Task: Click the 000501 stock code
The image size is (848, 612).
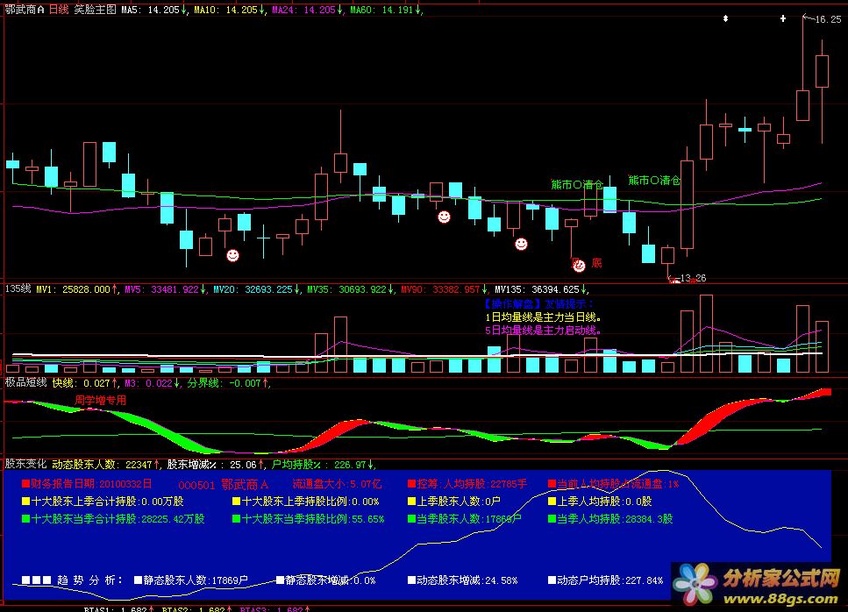Action: point(196,484)
